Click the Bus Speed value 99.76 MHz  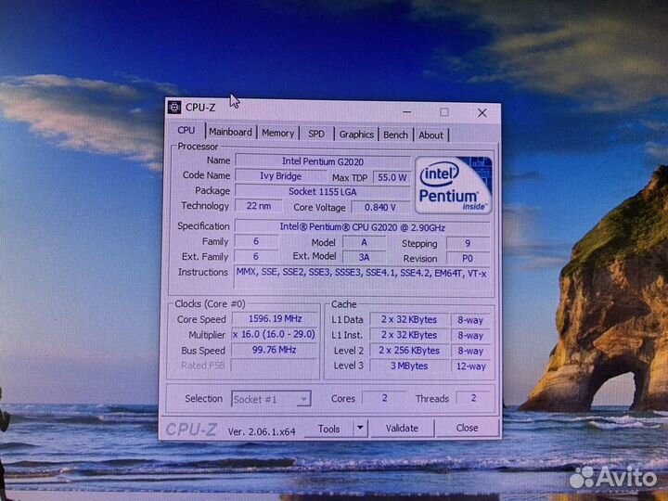pyautogui.click(x=275, y=350)
